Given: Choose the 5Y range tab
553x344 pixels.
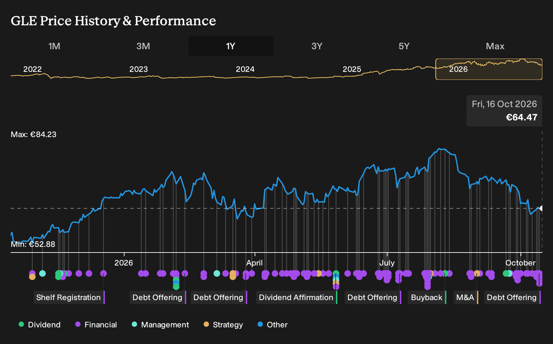Looking at the screenshot, I should (404, 46).
